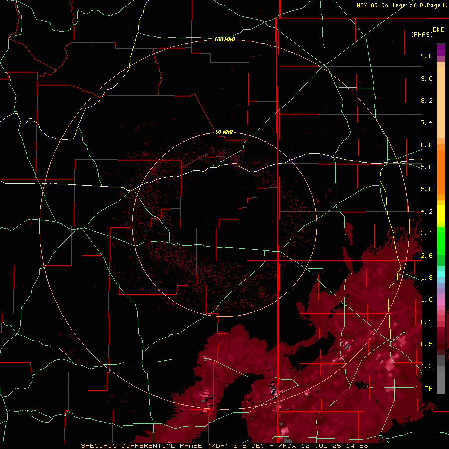
Task: Click the 0.2 legend value
Action: pos(427,322)
